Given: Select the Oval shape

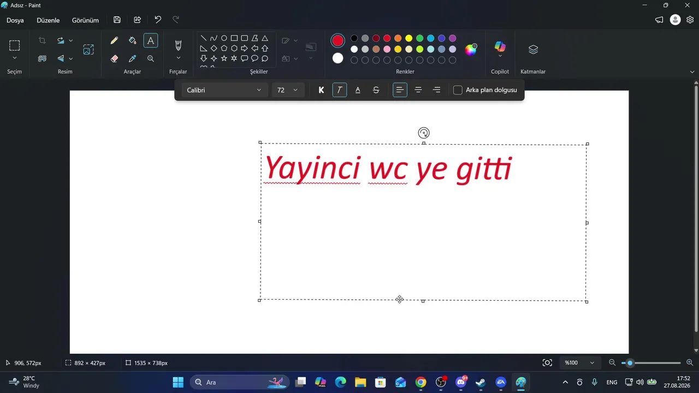Looking at the screenshot, I should point(224,38).
